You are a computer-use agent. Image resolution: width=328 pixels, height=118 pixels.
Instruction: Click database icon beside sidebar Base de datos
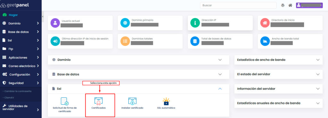click(x=4, y=32)
